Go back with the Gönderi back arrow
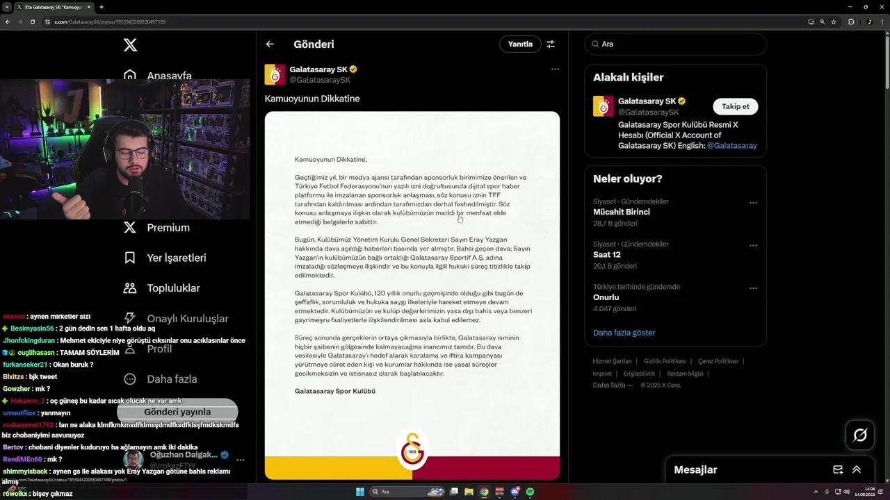The height and width of the screenshot is (500, 890). click(x=270, y=44)
